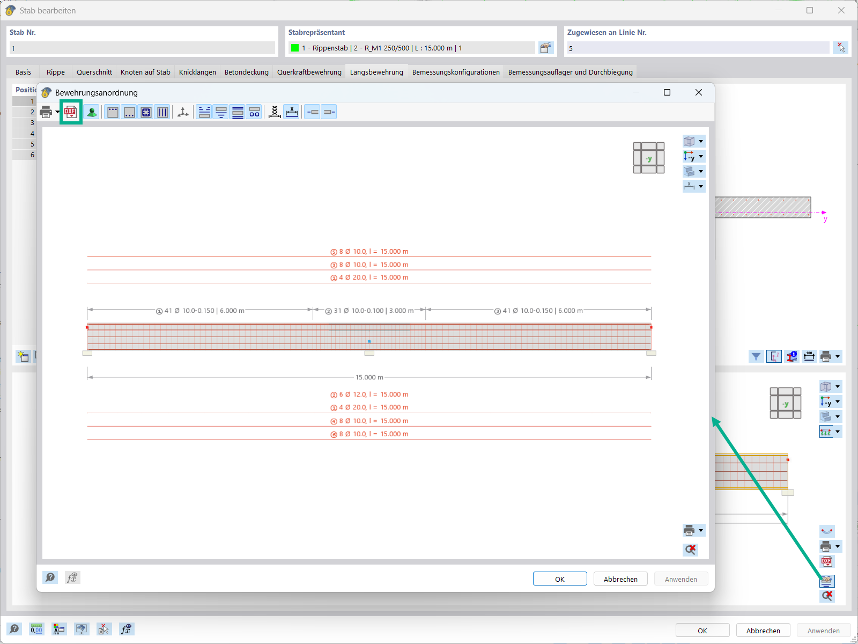
Task: Open the Querkraftbewehrung tab
Action: tap(309, 72)
